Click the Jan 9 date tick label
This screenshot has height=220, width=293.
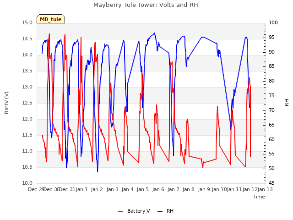pos(204,189)
